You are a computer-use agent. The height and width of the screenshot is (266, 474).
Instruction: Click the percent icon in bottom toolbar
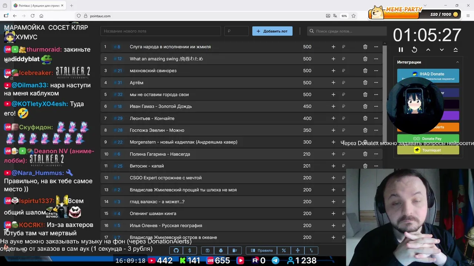click(284, 250)
